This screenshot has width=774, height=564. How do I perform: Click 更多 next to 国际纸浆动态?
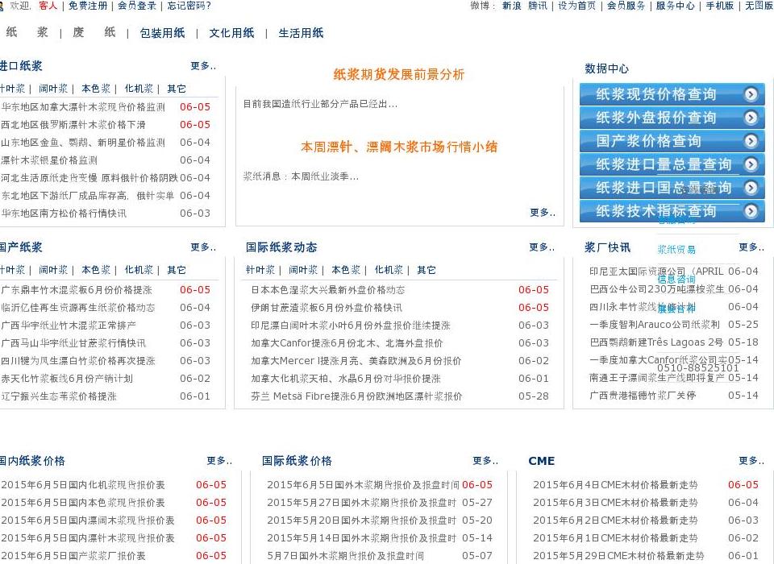point(542,247)
